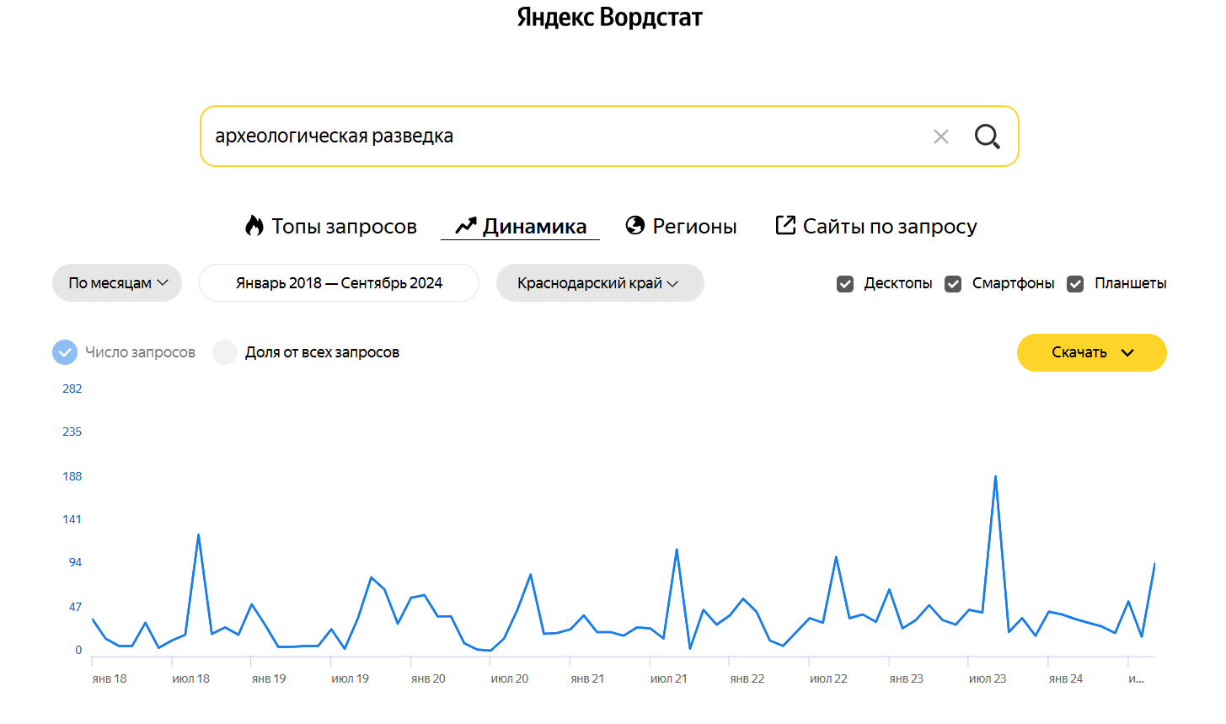Switch to the Топы запросов tab
This screenshot has height=724, width=1226.
pos(344,226)
